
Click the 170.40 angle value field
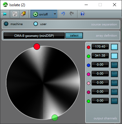pos(100,46)
